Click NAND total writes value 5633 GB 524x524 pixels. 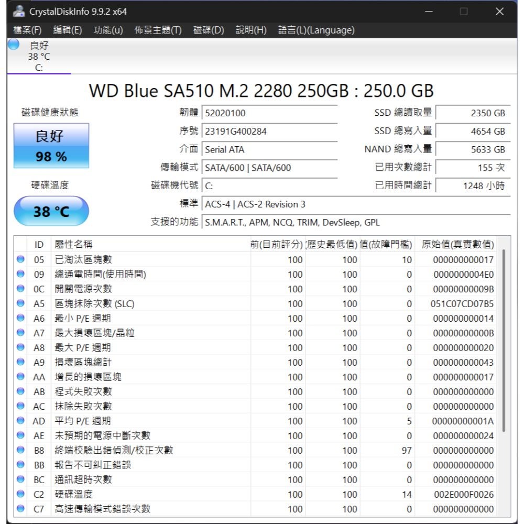click(473, 149)
